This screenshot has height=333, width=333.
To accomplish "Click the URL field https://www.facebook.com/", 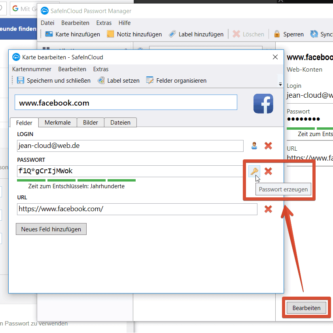I will point(137,209).
